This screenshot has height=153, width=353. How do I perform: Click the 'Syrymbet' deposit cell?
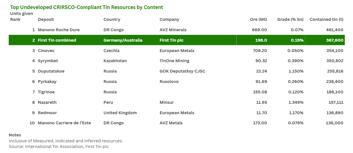(x=48, y=61)
